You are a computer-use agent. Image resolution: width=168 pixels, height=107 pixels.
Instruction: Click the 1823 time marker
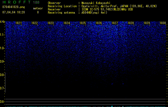[x=50, y=23]
